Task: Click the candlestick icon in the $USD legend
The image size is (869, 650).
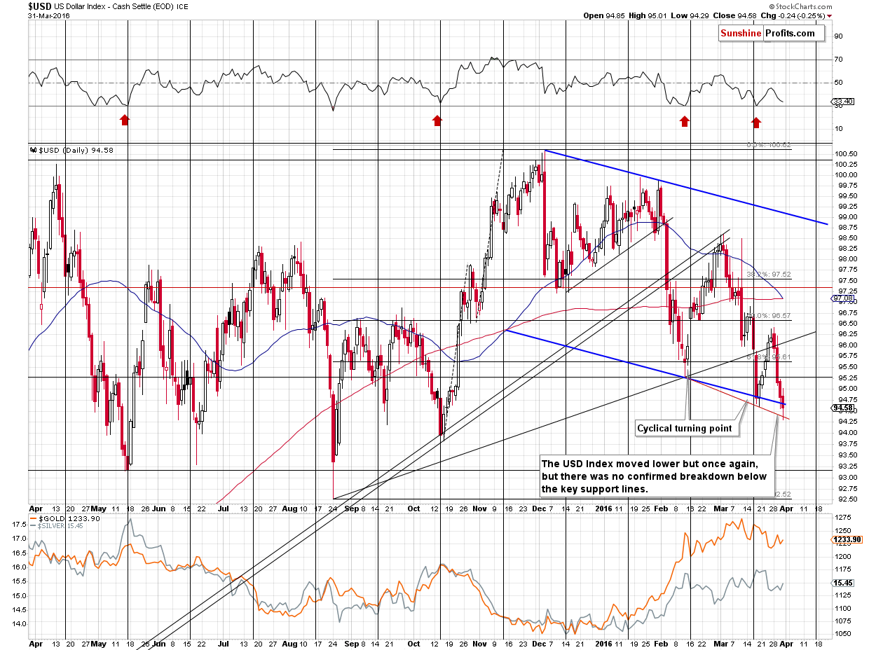Action: point(32,149)
